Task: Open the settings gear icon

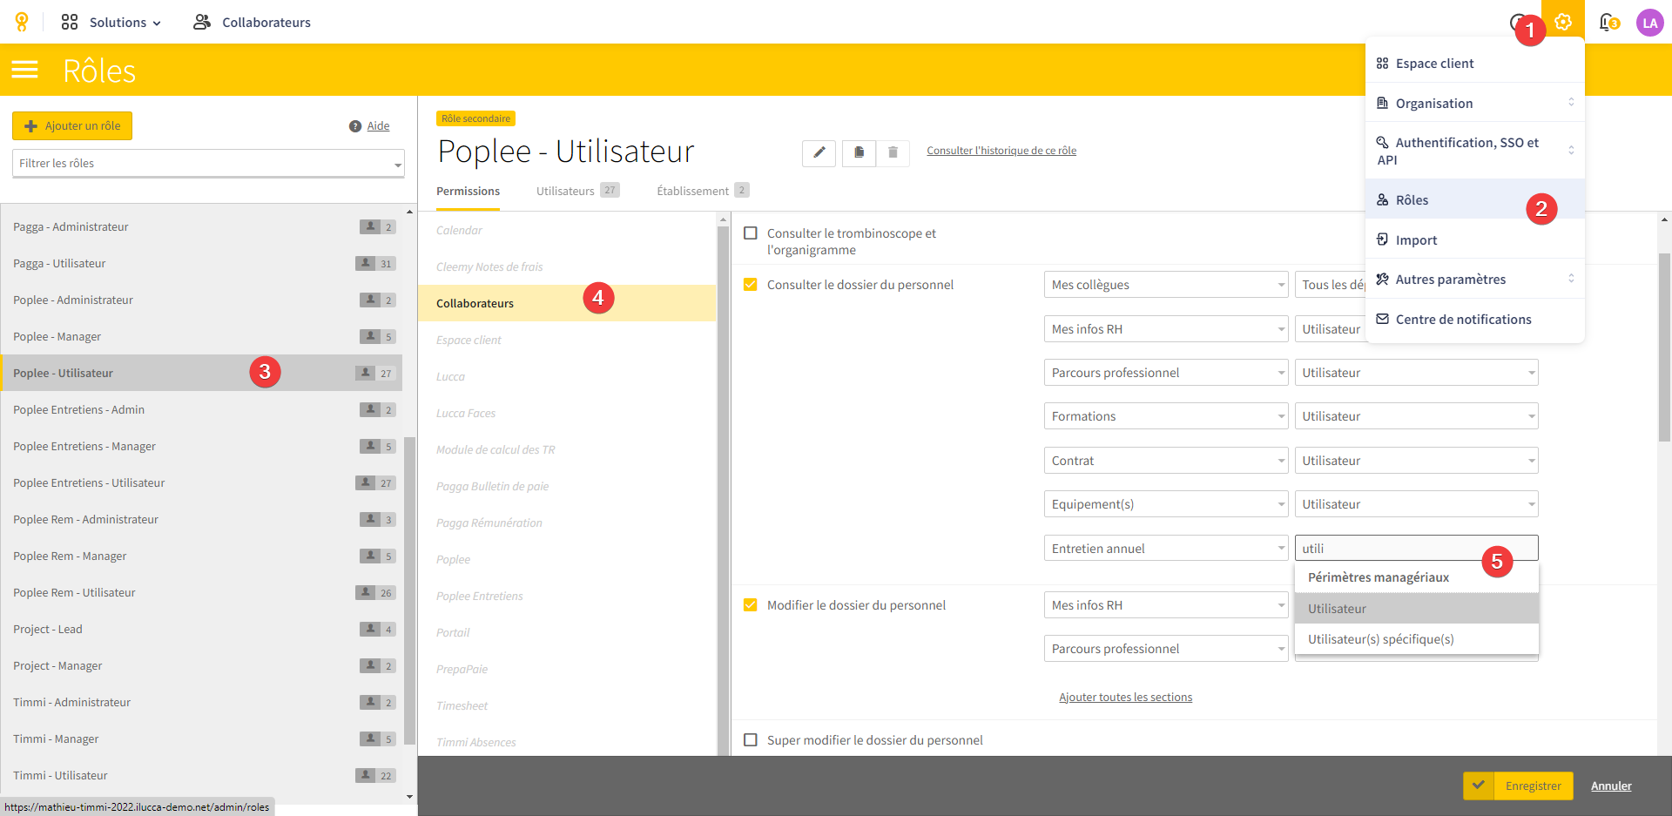Action: [x=1563, y=22]
